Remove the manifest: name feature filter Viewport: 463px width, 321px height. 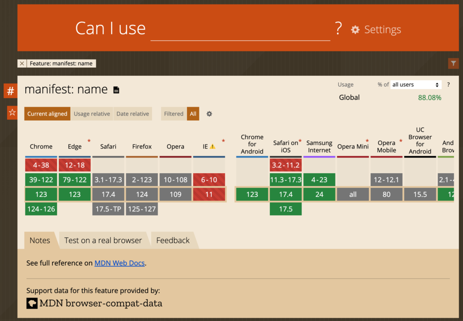(x=22, y=63)
